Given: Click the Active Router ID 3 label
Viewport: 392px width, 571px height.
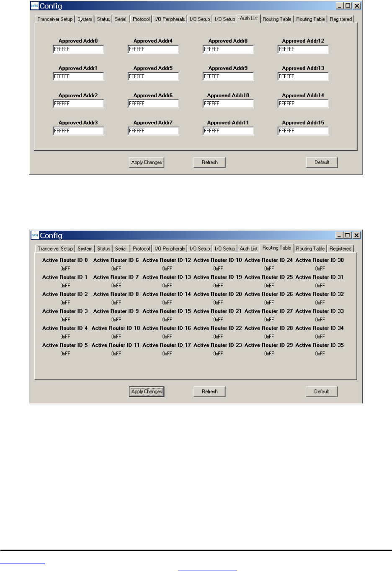Looking at the screenshot, I should coord(65,311).
